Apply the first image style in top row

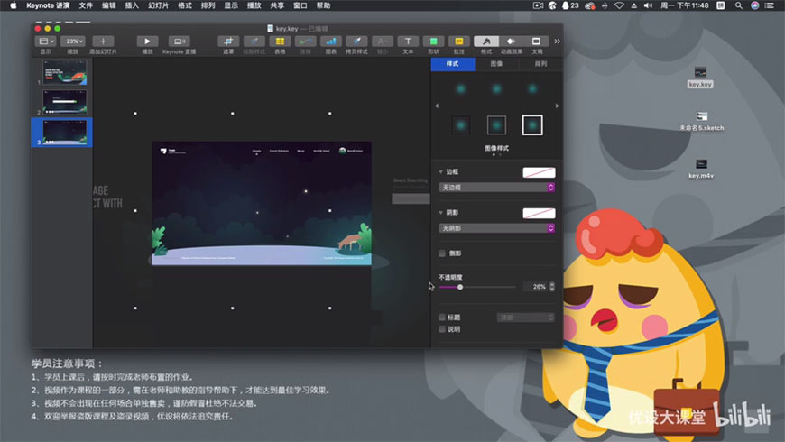click(x=460, y=89)
